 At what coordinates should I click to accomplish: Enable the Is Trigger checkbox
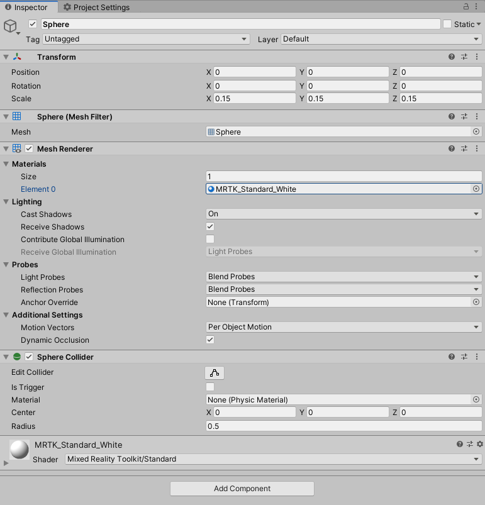click(x=210, y=387)
